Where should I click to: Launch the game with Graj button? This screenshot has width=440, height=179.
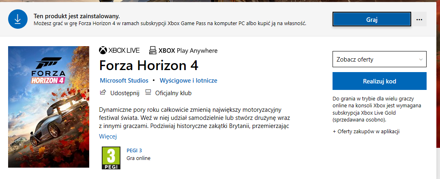tap(372, 19)
